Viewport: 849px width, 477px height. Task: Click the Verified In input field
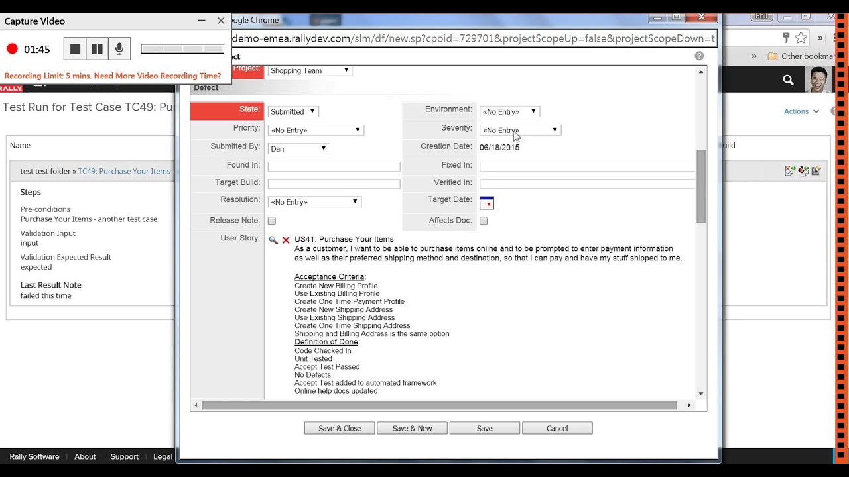pos(587,184)
